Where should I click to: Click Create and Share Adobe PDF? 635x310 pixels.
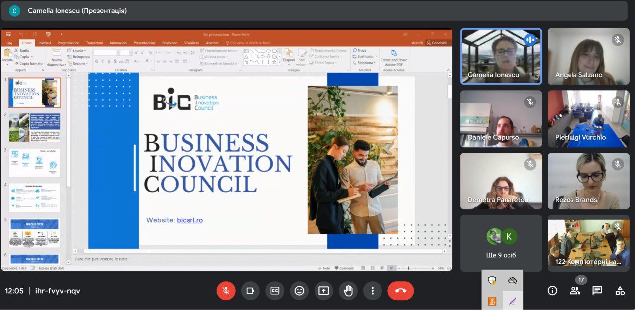point(394,57)
